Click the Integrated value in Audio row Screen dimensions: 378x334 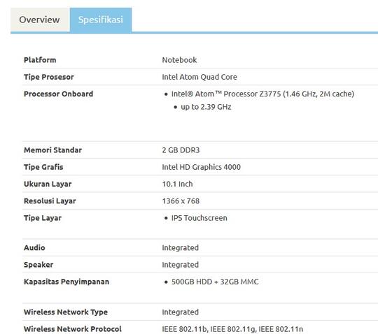click(181, 247)
